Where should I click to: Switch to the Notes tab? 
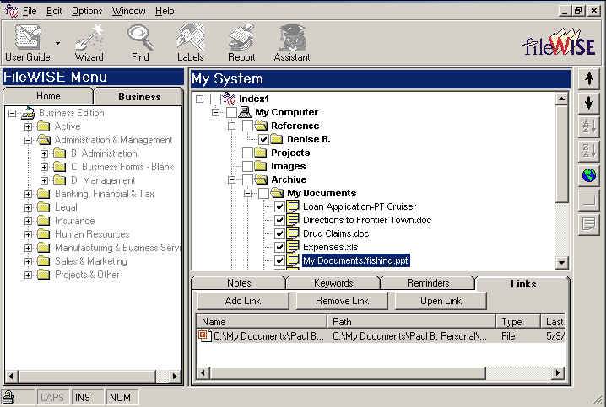click(x=239, y=283)
